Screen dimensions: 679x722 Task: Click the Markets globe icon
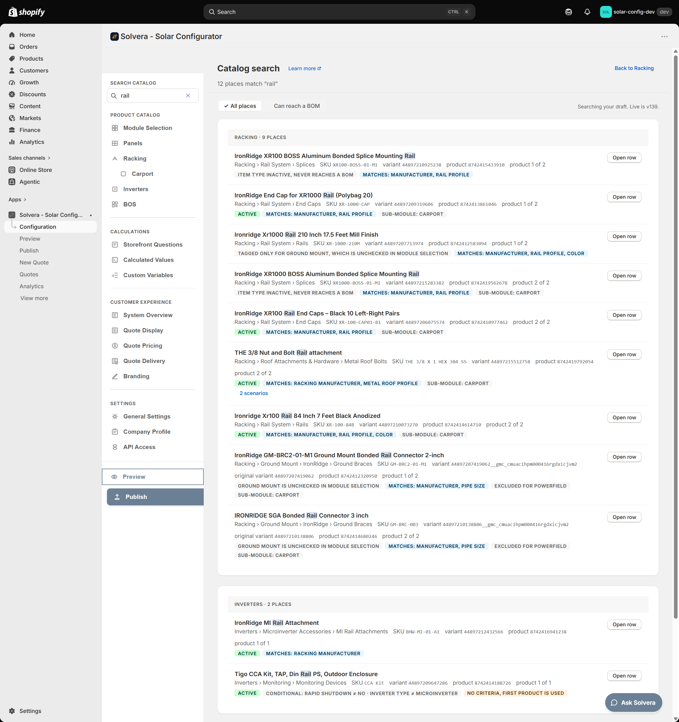[12, 118]
